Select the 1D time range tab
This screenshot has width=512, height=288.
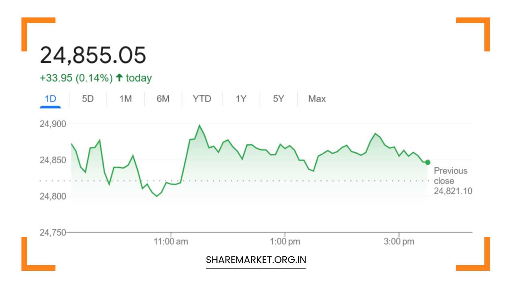click(x=50, y=99)
